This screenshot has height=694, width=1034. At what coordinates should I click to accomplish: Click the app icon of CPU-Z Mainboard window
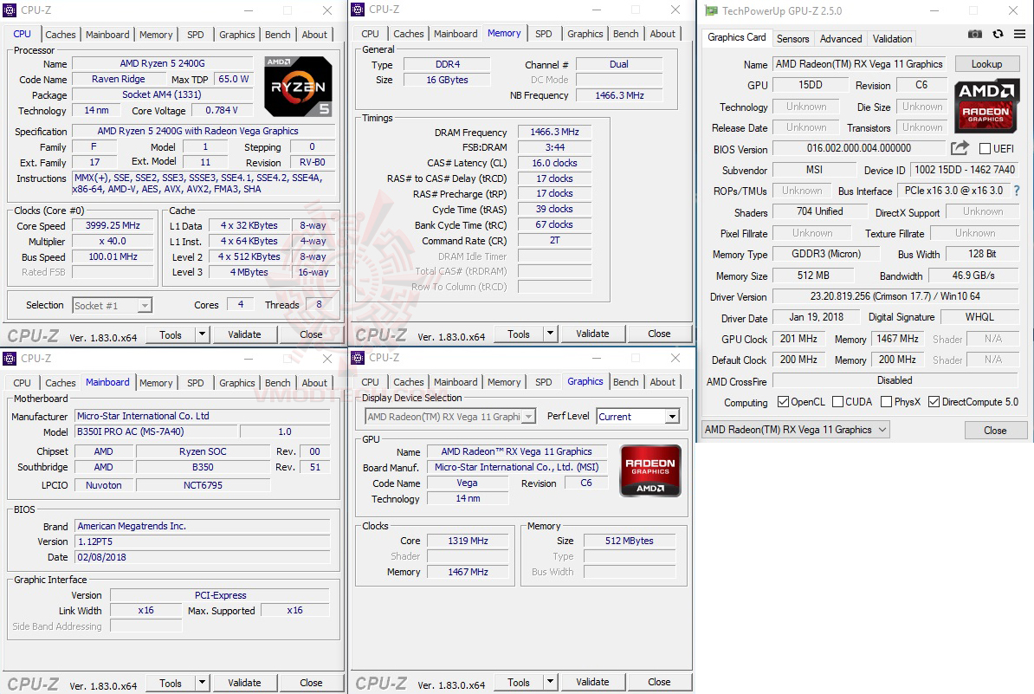[x=10, y=358]
